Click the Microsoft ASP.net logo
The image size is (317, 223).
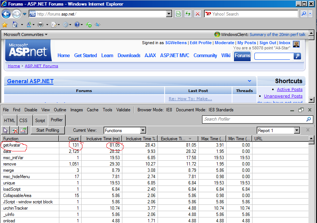point(28,50)
